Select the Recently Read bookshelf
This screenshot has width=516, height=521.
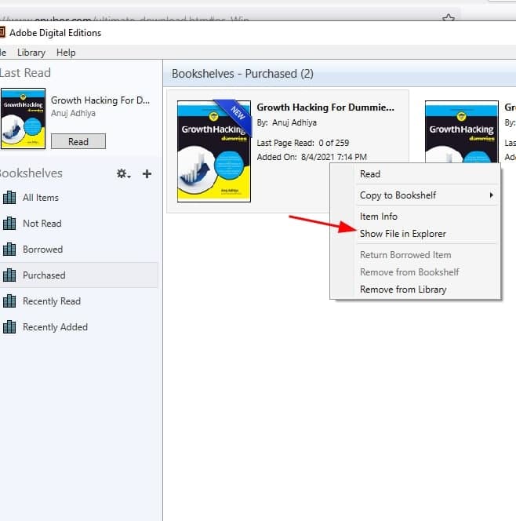tap(78, 301)
